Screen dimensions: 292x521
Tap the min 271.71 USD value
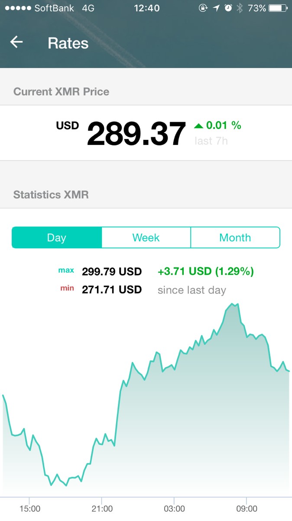point(112,290)
